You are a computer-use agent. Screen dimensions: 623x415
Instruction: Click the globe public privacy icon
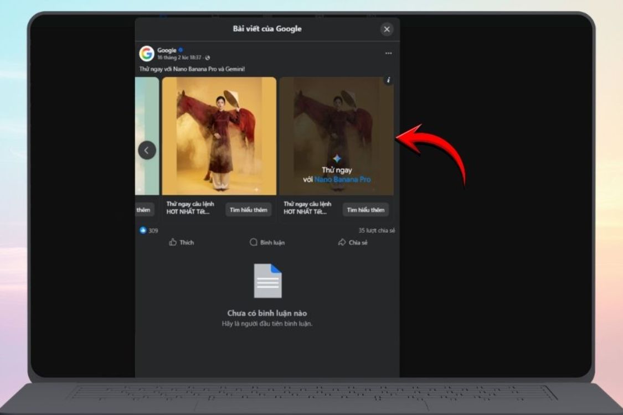click(x=208, y=58)
